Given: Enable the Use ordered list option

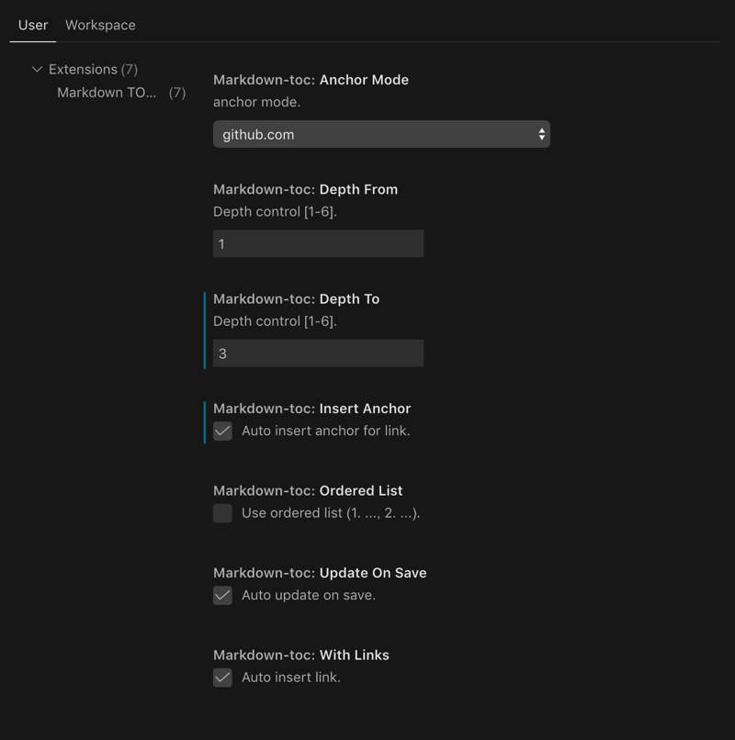Looking at the screenshot, I should click(221, 513).
